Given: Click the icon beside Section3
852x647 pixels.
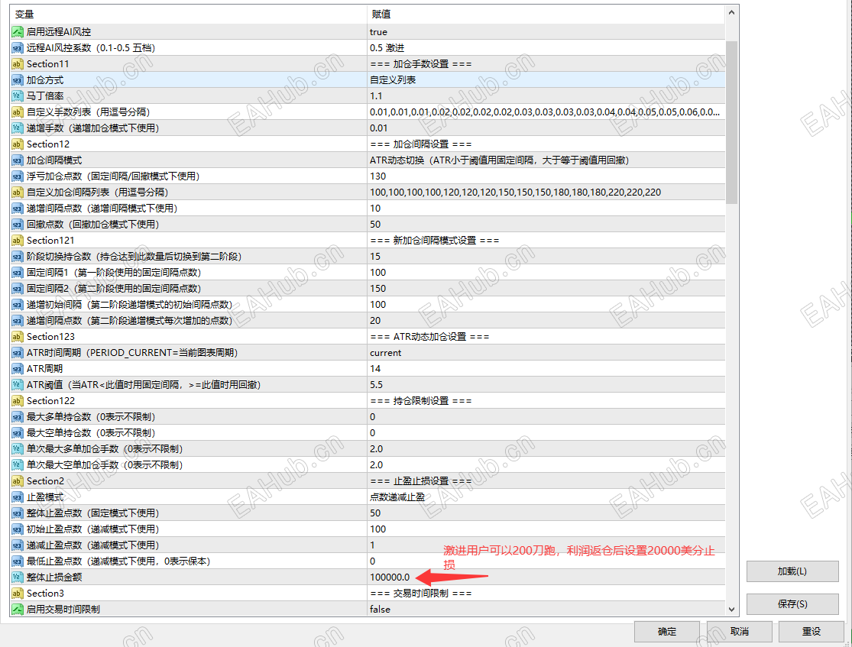Looking at the screenshot, I should (x=18, y=594).
